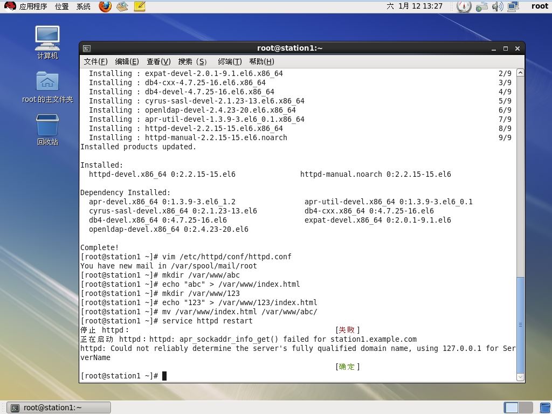Maximize the terminal window
The height and width of the screenshot is (414, 552).
click(506, 49)
